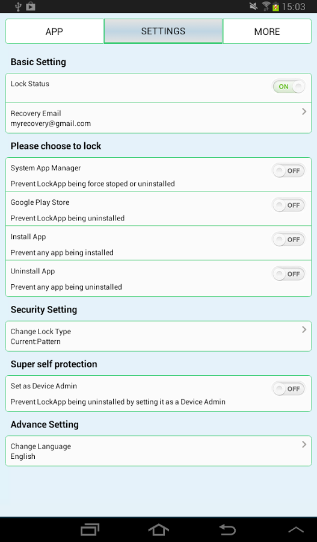Switch to the MORE tab
The image size is (317, 542).
267,31
